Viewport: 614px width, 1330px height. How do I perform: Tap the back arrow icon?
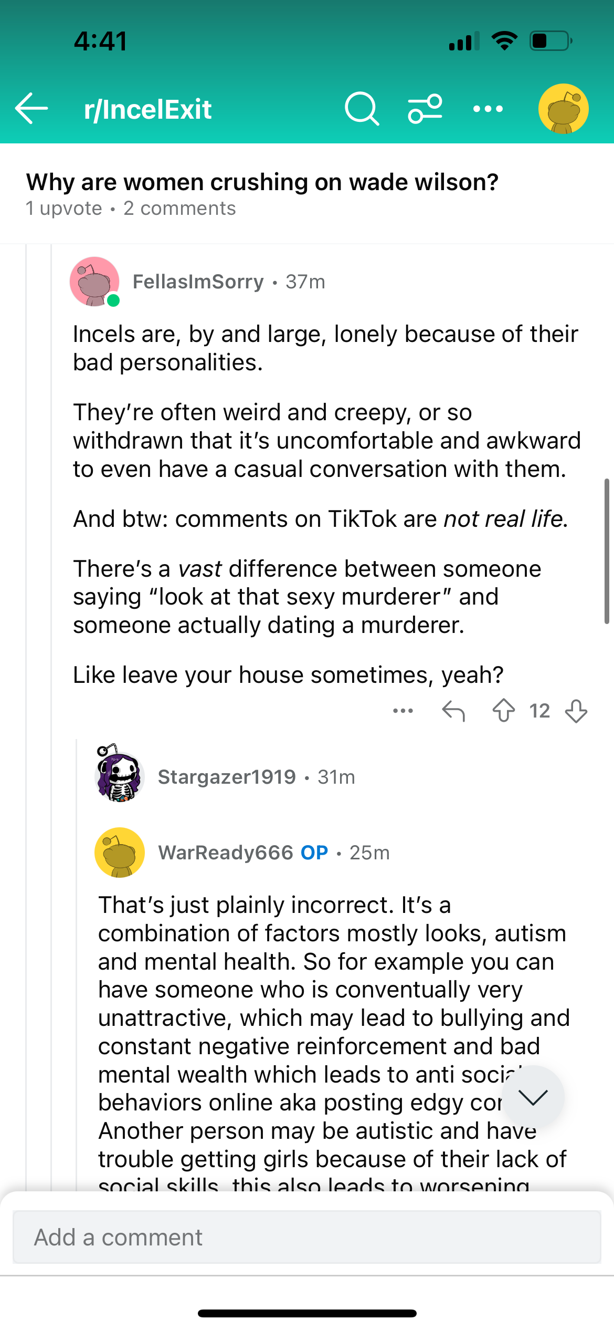(31, 109)
